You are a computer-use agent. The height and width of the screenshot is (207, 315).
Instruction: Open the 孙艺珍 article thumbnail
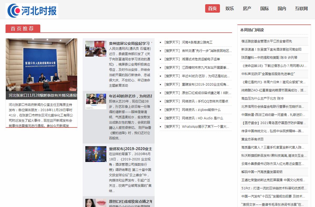96,101
